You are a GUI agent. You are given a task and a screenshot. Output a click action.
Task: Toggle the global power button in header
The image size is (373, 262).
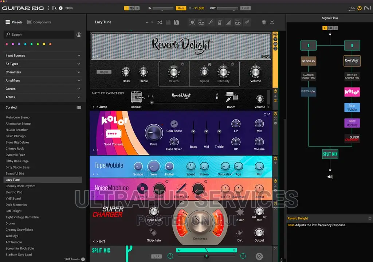click(x=360, y=8)
